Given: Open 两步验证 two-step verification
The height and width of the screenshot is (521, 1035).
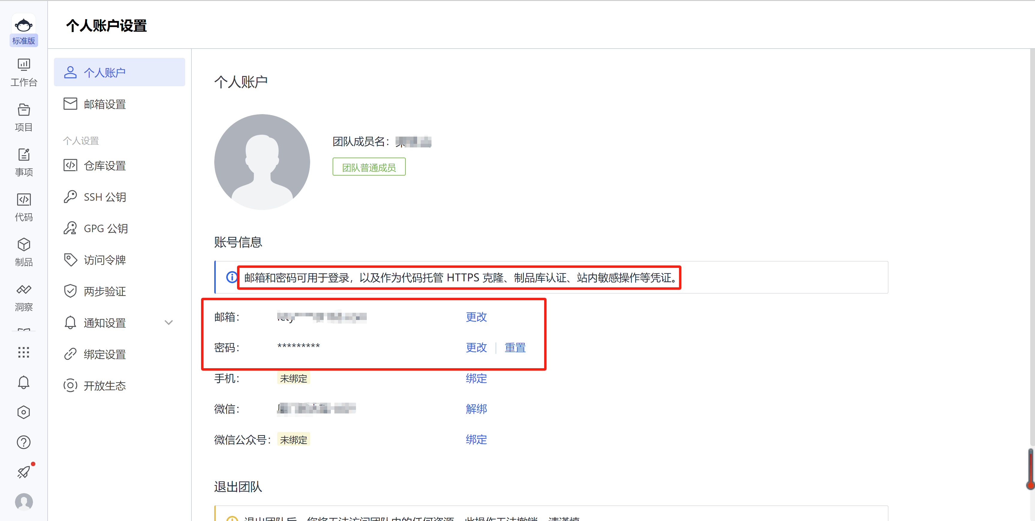Looking at the screenshot, I should click(x=105, y=291).
